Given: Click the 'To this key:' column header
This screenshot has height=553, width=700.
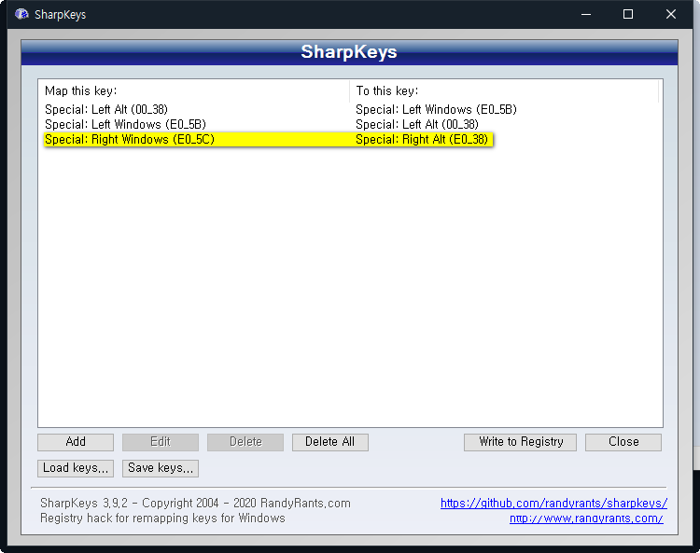Looking at the screenshot, I should click(x=504, y=91).
